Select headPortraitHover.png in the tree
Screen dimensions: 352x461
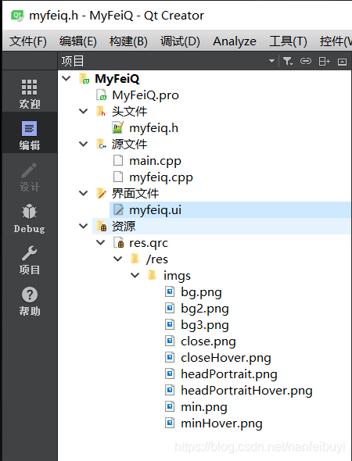[246, 391]
